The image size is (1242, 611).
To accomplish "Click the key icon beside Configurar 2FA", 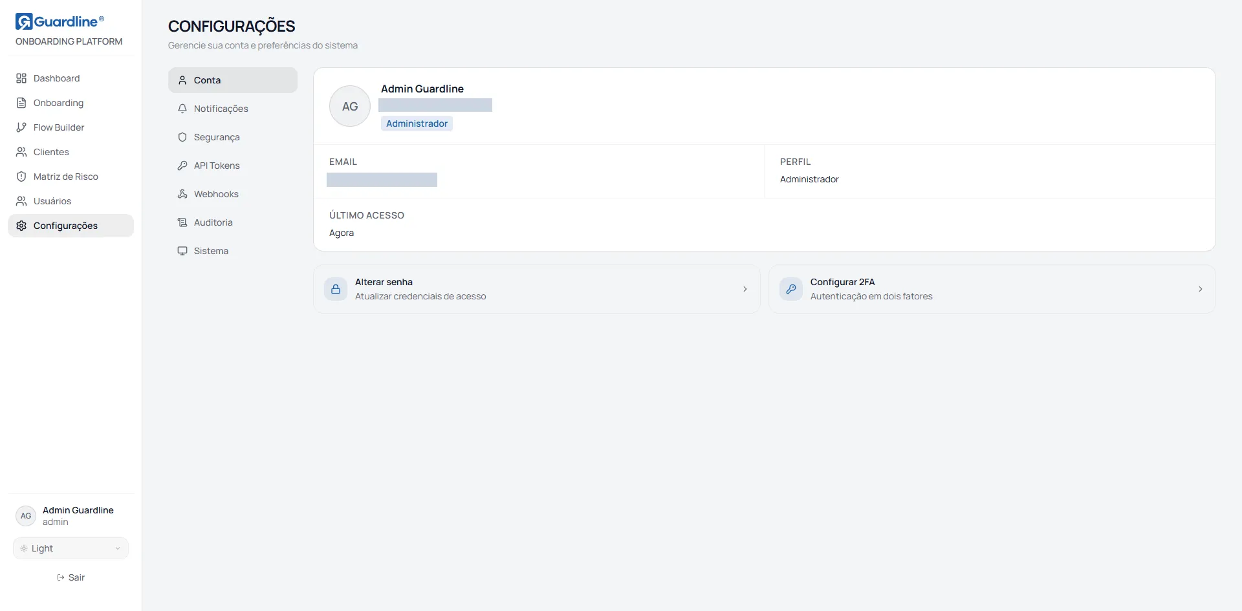I will coord(791,289).
